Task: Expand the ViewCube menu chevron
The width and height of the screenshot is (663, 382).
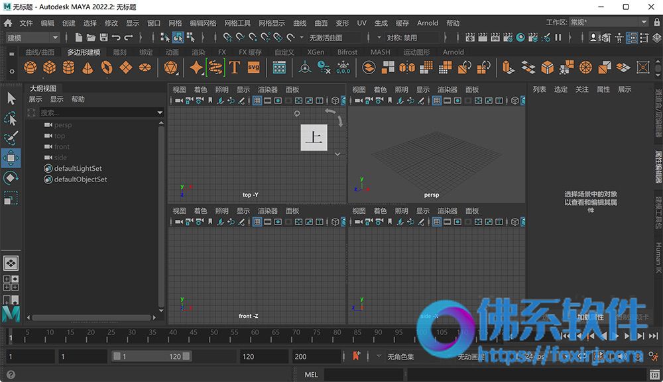Action: (x=337, y=154)
